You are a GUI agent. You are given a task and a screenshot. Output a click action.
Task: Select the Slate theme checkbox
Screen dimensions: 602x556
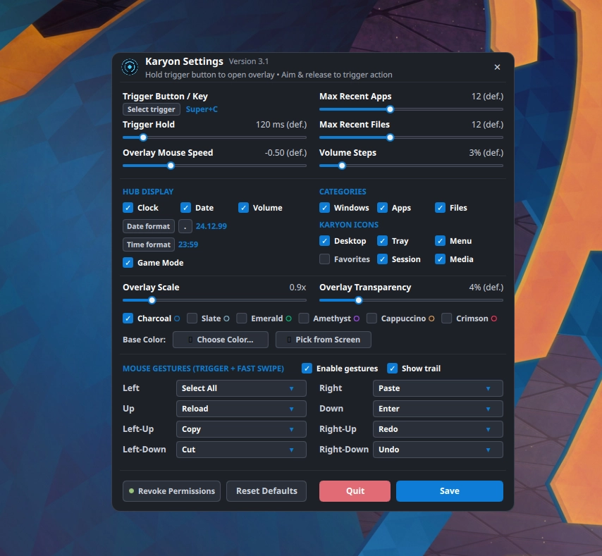coord(192,318)
